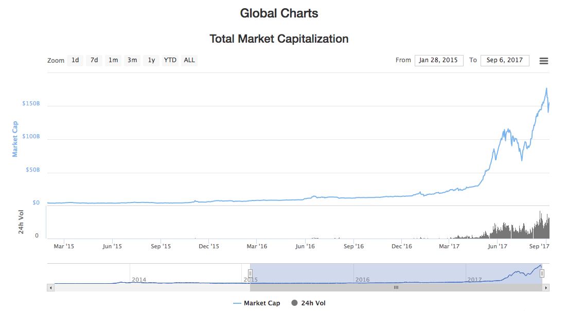Set zoom range to 3m

coord(132,60)
